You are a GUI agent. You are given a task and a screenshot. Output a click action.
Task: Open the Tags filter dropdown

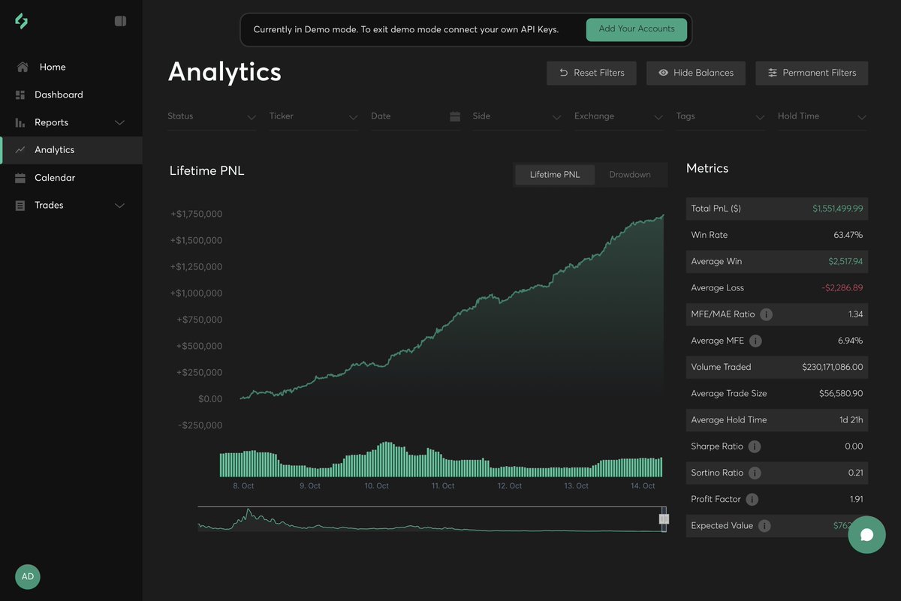(720, 116)
